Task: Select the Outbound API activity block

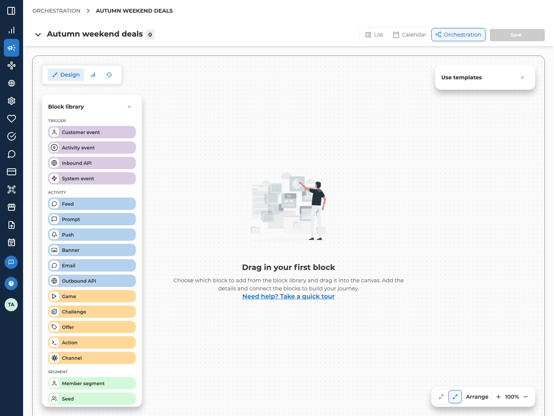Action: (92, 281)
